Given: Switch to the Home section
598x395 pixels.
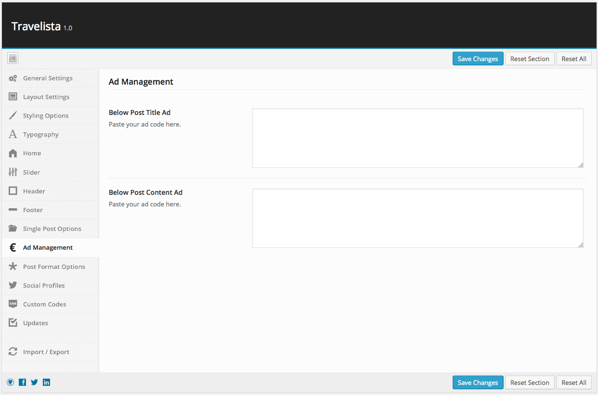Looking at the screenshot, I should point(51,153).
